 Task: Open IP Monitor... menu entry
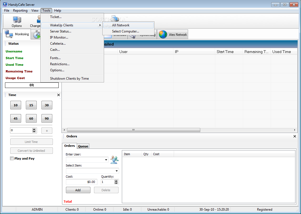point(72,37)
